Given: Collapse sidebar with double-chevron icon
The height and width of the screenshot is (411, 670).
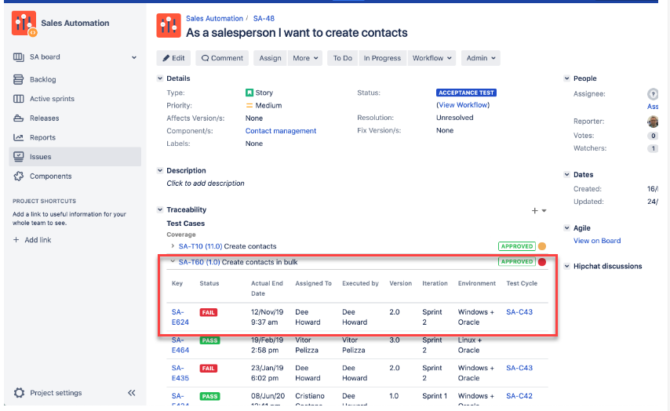Looking at the screenshot, I should pos(131,393).
